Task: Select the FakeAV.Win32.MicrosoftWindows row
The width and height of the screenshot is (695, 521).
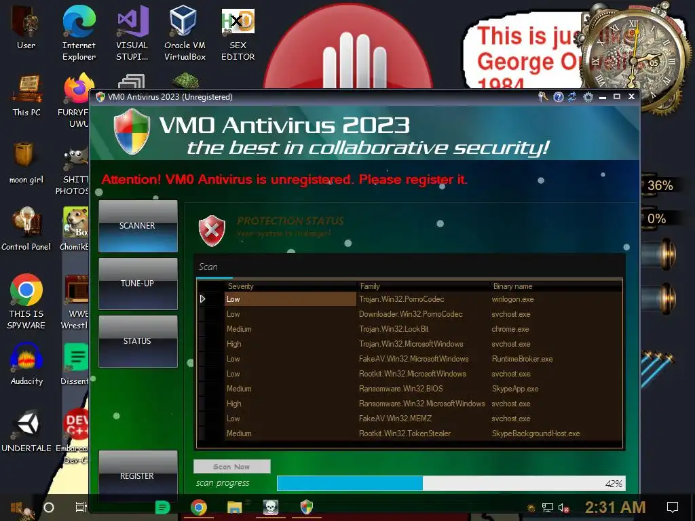Action: pos(410,359)
